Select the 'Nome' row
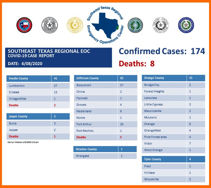211x188 pixels. coord(106,118)
